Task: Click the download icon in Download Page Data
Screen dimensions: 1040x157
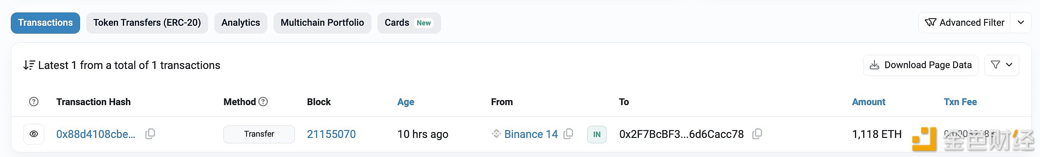Action: (874, 65)
